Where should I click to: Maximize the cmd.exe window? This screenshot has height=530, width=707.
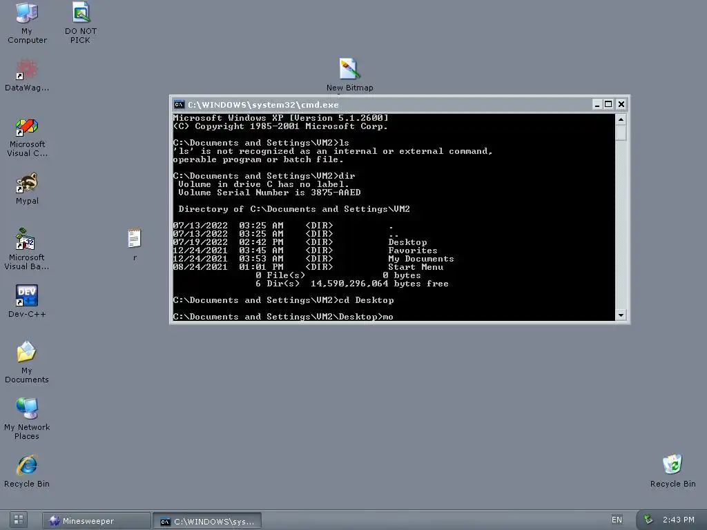tap(608, 105)
